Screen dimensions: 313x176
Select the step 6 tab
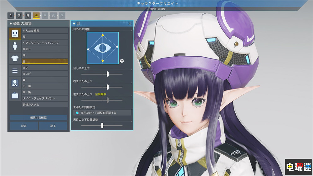[x=54, y=16]
